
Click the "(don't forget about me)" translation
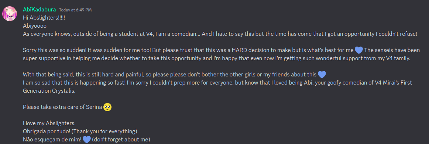[121, 139]
